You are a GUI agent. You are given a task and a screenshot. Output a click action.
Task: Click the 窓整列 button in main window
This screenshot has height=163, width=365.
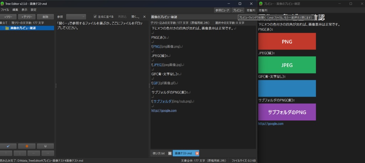[251, 10]
